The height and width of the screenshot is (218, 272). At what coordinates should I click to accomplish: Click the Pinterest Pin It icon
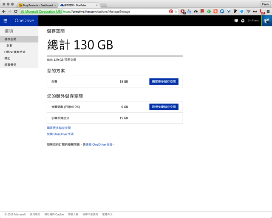[171, 11]
